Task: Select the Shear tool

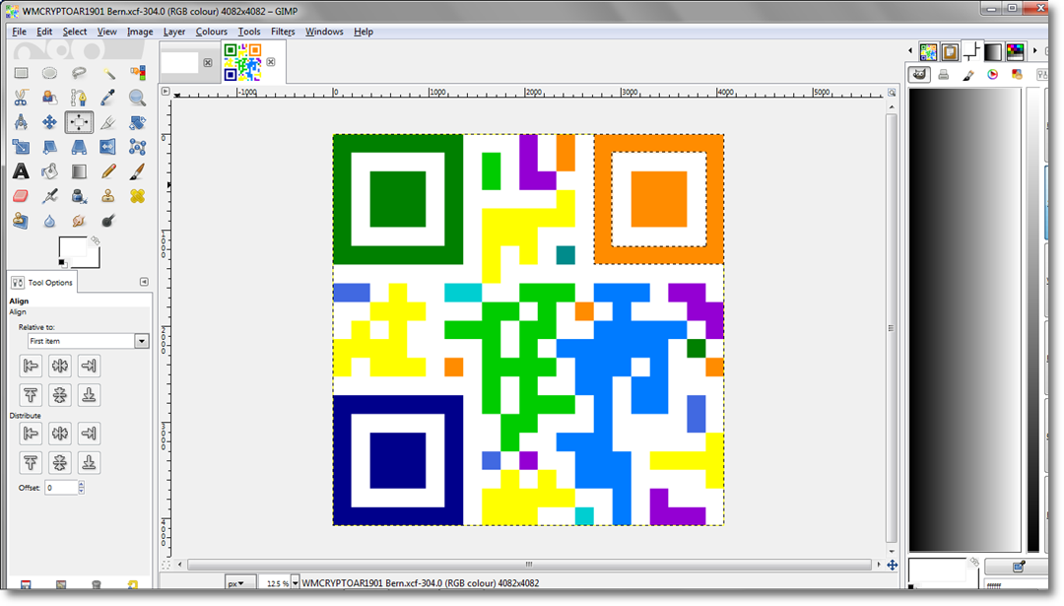Action: pyautogui.click(x=49, y=147)
